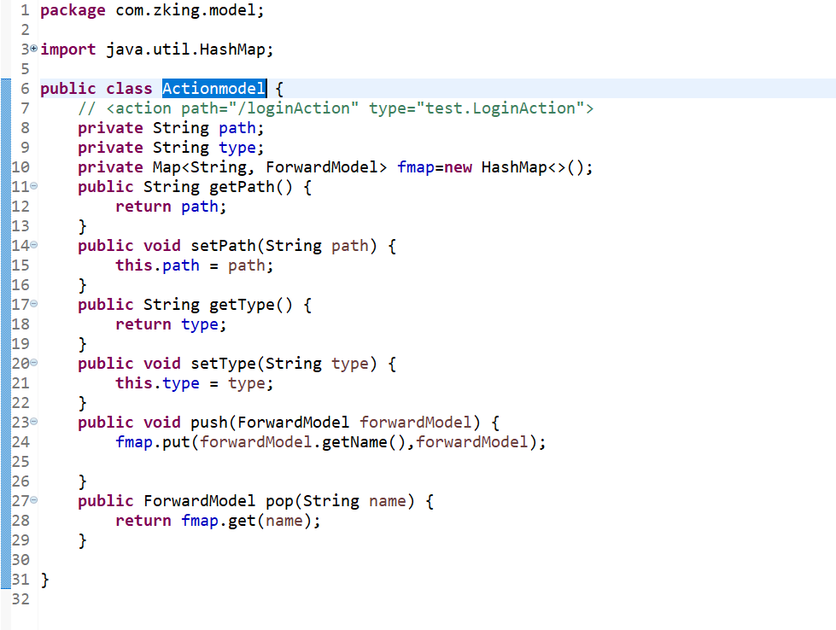Viewport: 836px width, 630px height.
Task: Collapse the getPath method fold on line 11
Action: 34,186
